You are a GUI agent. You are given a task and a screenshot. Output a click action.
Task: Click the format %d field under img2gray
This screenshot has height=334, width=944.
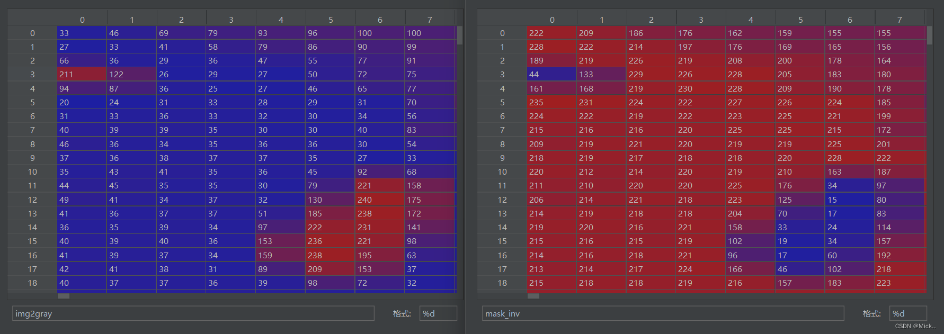[x=438, y=313]
